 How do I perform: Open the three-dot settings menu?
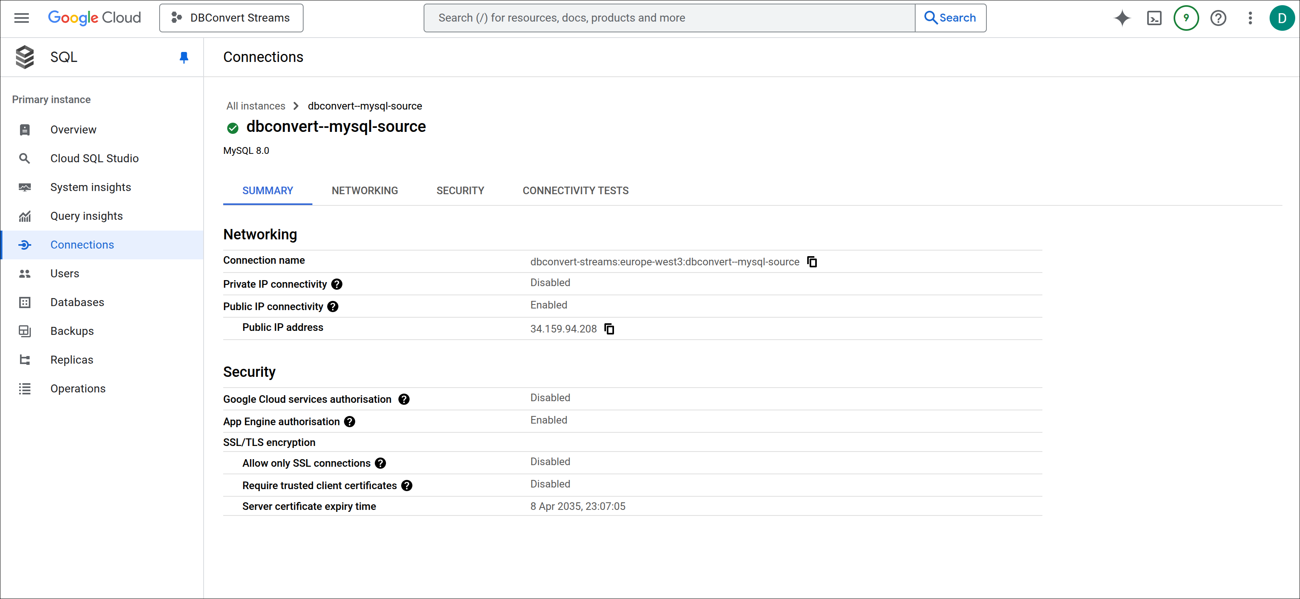1250,18
